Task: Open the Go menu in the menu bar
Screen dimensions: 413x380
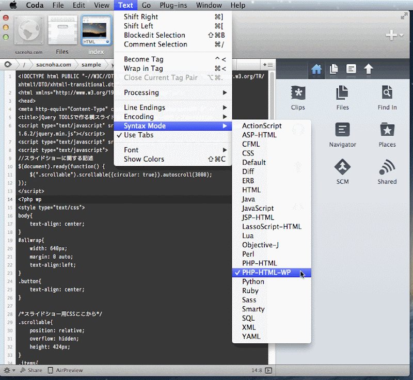Action: click(146, 5)
